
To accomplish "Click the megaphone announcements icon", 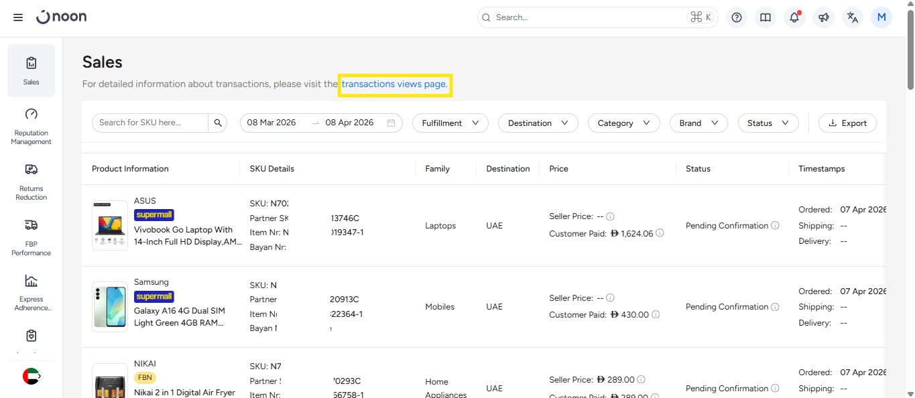I will [824, 17].
